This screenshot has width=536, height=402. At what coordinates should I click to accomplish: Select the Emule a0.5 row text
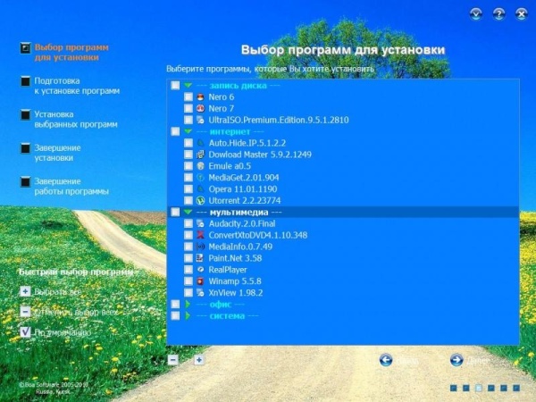point(230,166)
